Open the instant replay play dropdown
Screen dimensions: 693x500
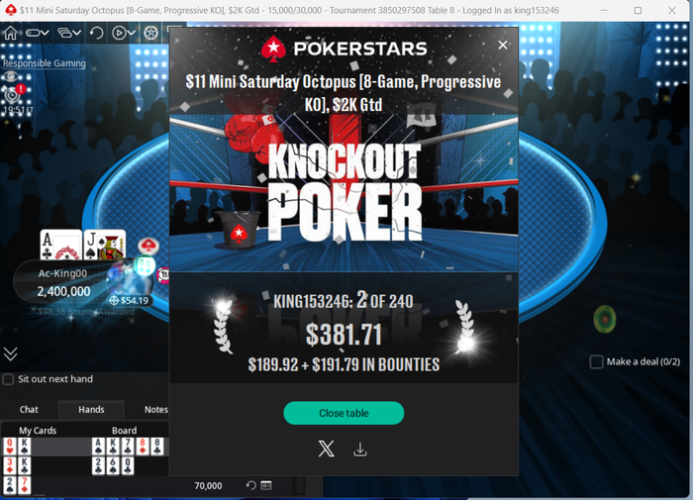point(124,33)
